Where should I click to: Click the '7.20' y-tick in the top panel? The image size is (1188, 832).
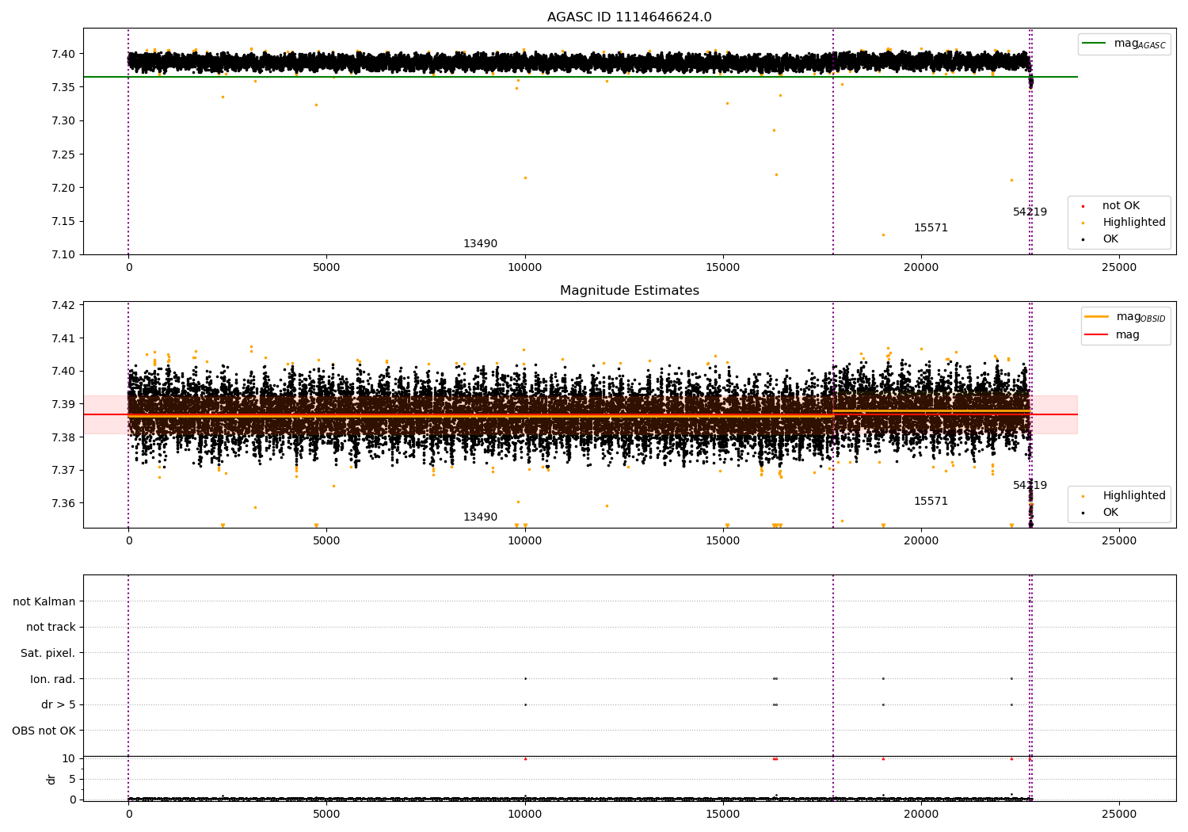click(63, 188)
